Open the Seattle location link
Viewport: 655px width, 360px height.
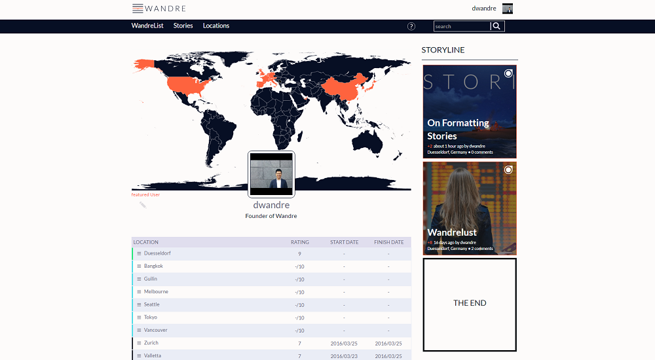point(152,304)
